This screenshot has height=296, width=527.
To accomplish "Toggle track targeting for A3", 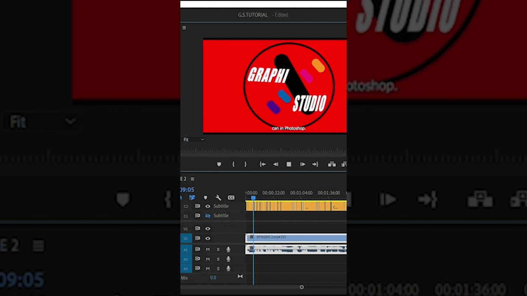I will coord(186,268).
